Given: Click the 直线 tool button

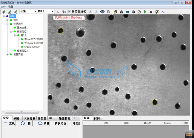Looking at the screenshot, I should [x=9, y=123].
